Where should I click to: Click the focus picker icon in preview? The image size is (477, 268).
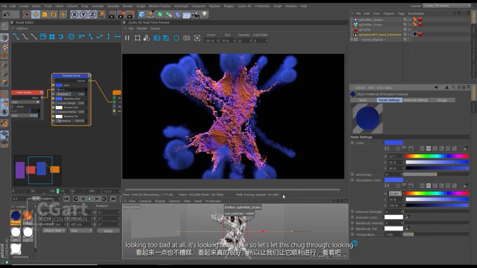197,38
